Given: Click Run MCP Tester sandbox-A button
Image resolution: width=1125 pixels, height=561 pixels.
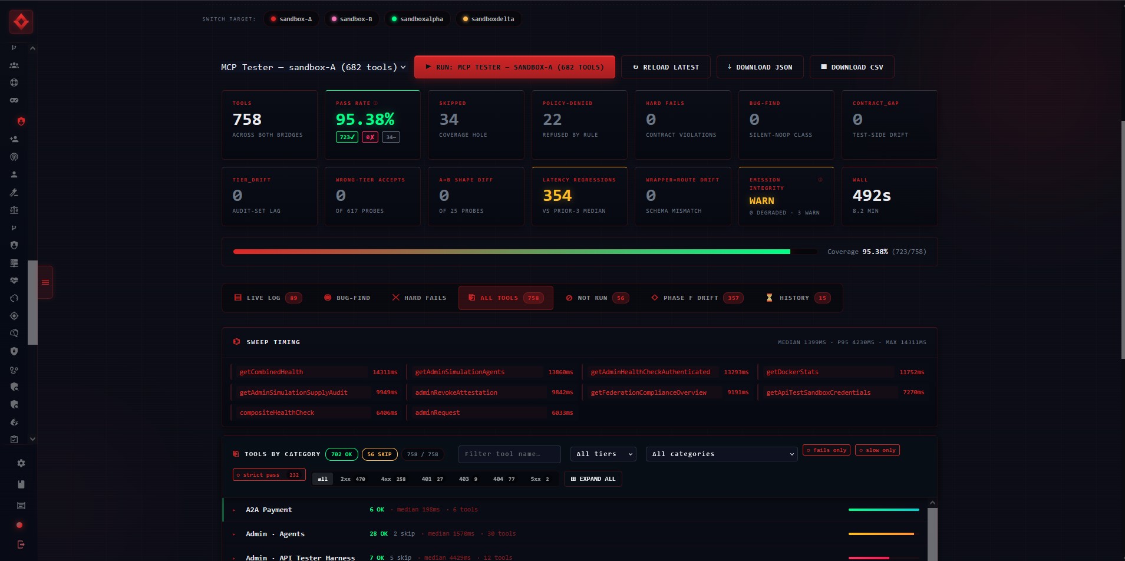Looking at the screenshot, I should tap(514, 67).
